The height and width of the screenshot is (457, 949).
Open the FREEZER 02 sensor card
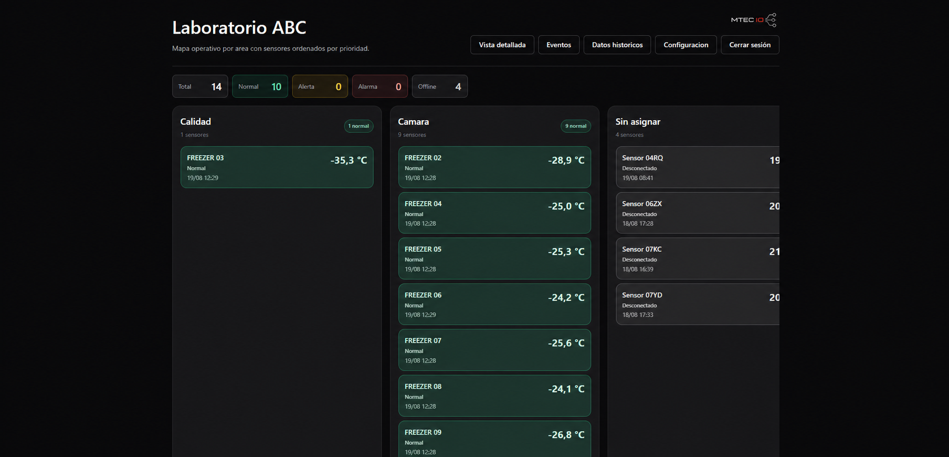(x=494, y=167)
